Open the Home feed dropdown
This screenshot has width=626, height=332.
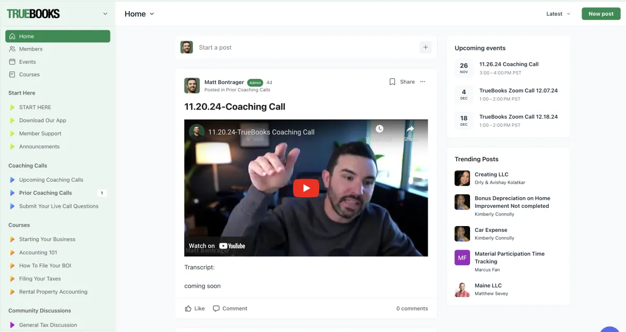139,14
